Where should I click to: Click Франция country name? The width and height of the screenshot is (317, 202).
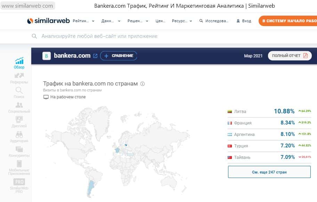coord(243,123)
